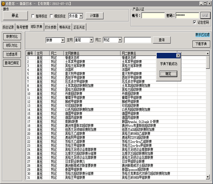Open the 计算器 calculator
Screen dimensions: 213x184
[95, 16]
